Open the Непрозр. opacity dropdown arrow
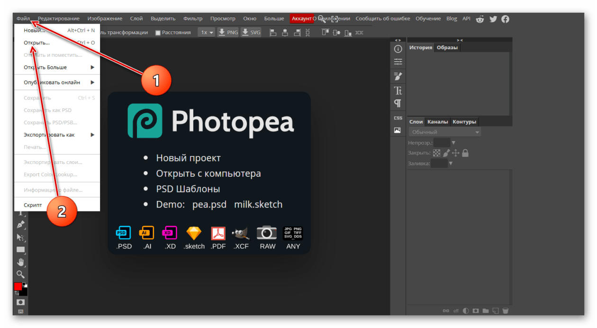The width and height of the screenshot is (597, 328). coord(453,143)
